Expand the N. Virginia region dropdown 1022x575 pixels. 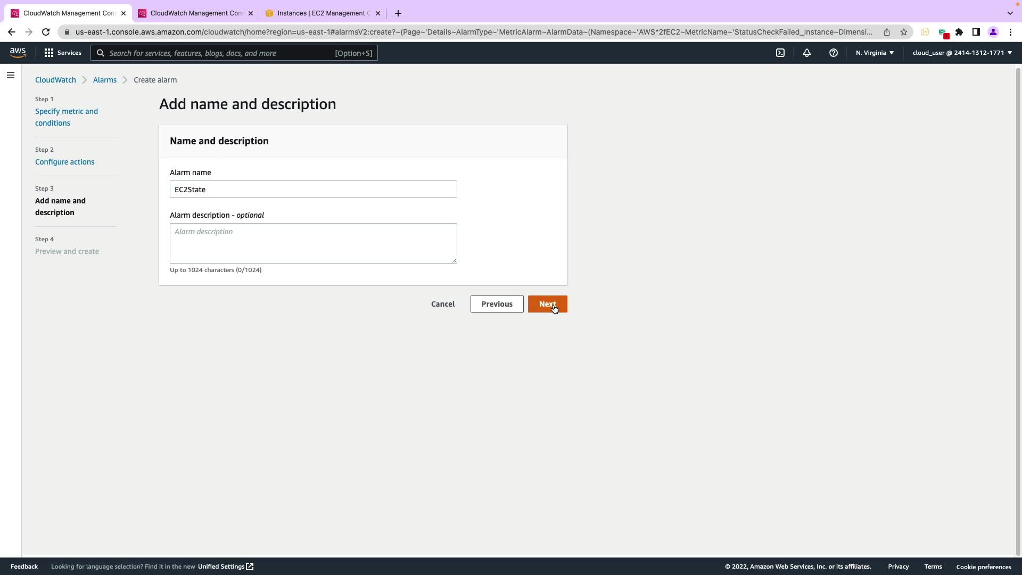point(875,53)
